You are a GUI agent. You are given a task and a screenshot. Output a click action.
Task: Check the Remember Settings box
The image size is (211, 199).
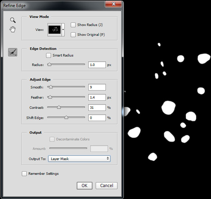24,173
